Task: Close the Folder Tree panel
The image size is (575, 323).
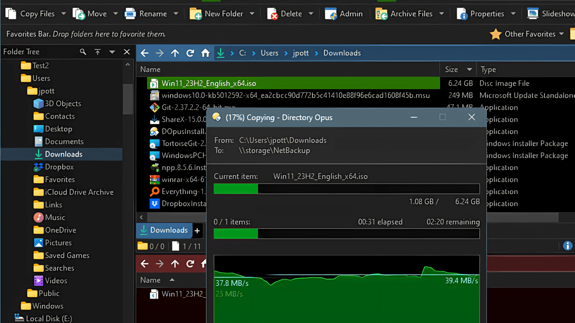Action: pyautogui.click(x=127, y=52)
